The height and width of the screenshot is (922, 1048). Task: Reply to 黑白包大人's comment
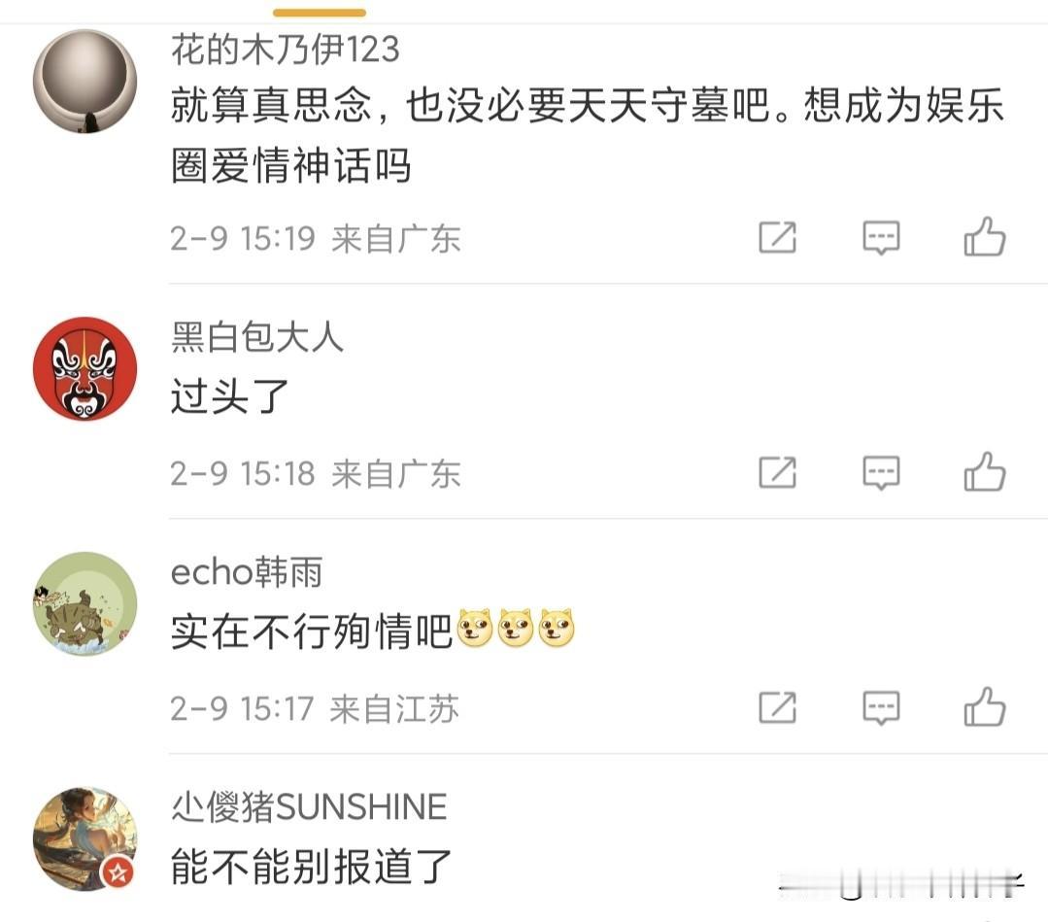[x=881, y=473]
